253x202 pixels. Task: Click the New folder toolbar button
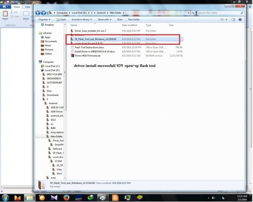coord(134,20)
